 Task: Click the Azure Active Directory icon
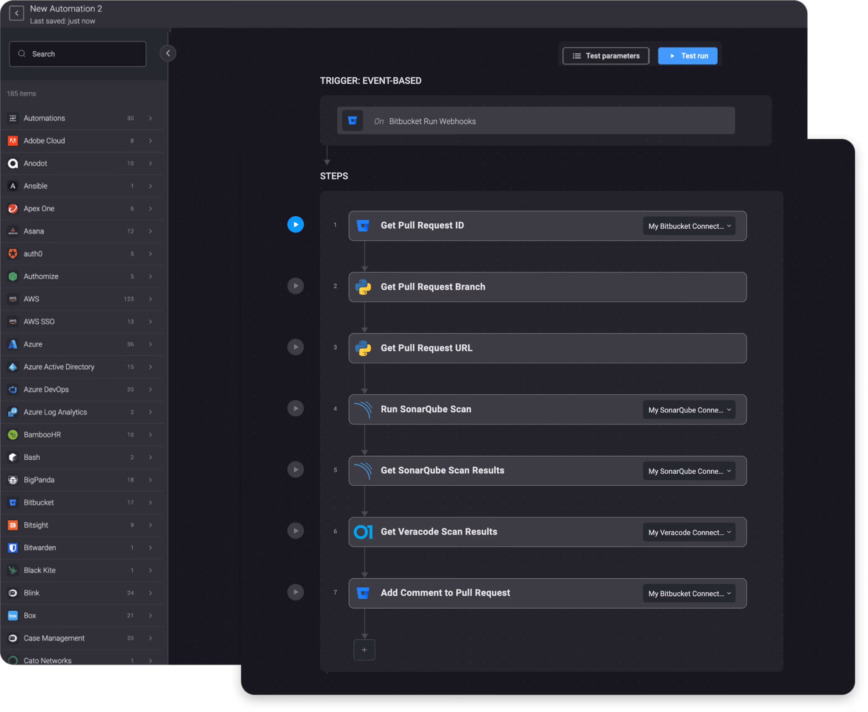(13, 367)
